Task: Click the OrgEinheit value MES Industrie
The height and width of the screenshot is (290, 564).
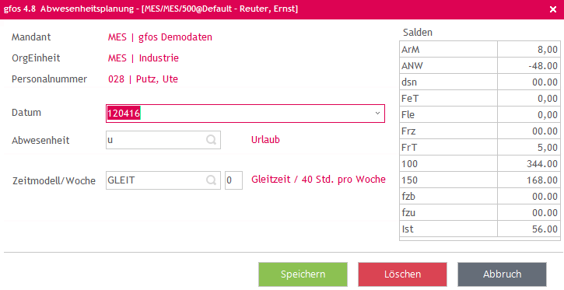Action: (x=143, y=58)
